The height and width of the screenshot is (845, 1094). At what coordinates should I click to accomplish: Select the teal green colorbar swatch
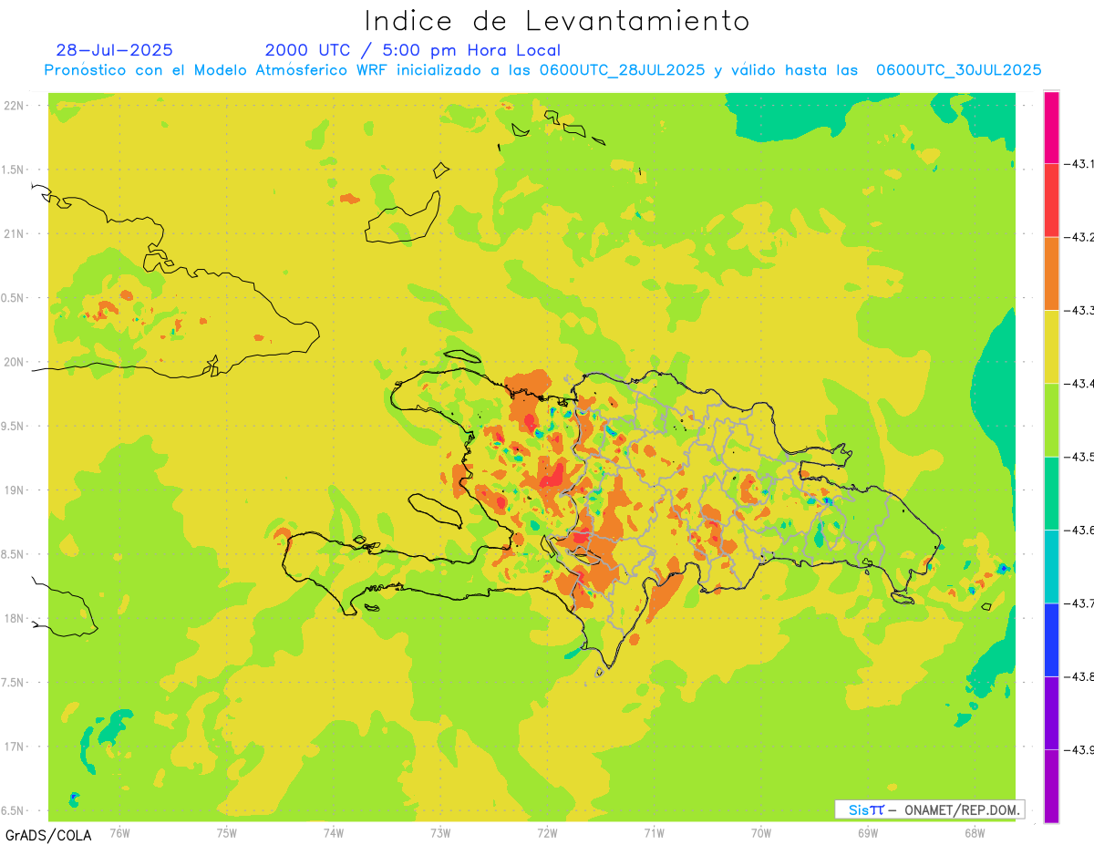(x=1051, y=493)
